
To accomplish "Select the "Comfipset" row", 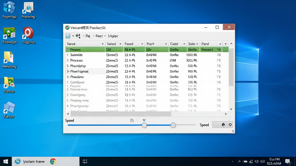I will coord(147,82).
